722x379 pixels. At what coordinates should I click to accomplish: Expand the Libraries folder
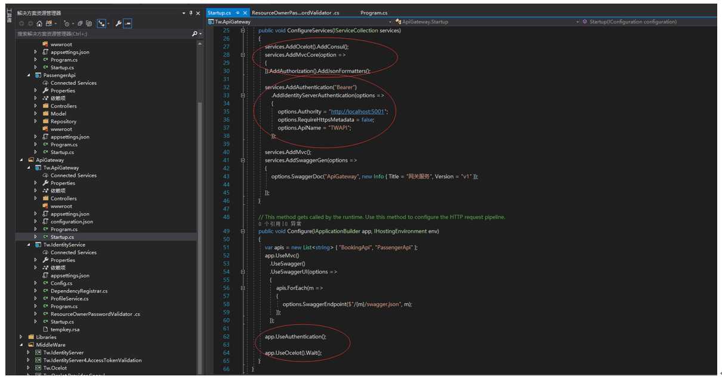click(21, 337)
